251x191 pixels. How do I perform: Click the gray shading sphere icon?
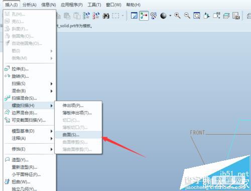163,16
